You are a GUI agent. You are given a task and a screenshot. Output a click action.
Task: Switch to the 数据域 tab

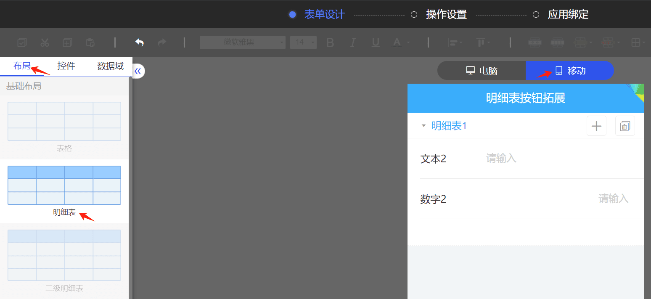[x=110, y=66]
